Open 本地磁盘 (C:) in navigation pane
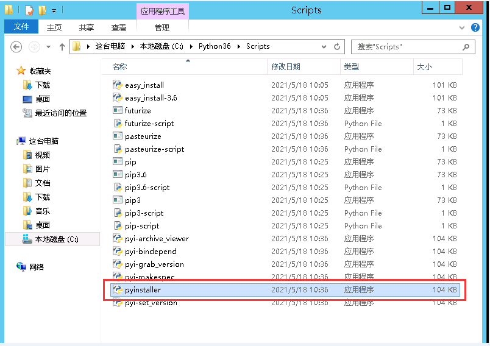Image resolution: width=490 pixels, height=346 pixels. pos(56,239)
